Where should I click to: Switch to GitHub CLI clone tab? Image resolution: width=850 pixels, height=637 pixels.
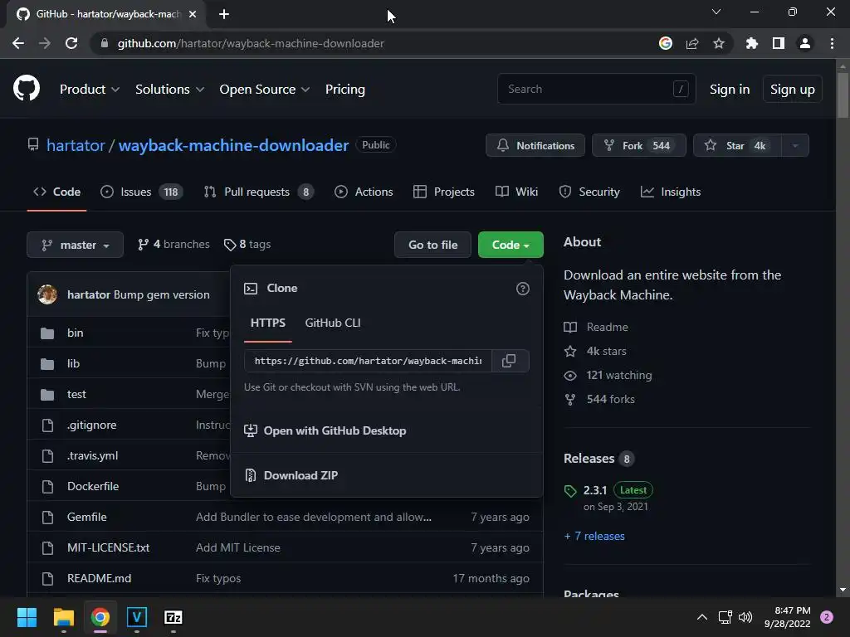(333, 323)
